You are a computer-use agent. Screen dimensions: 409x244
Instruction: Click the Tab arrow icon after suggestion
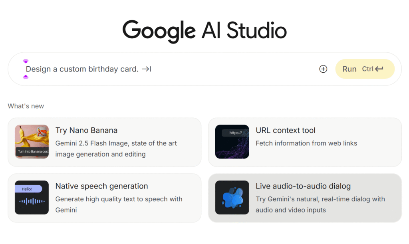click(147, 69)
